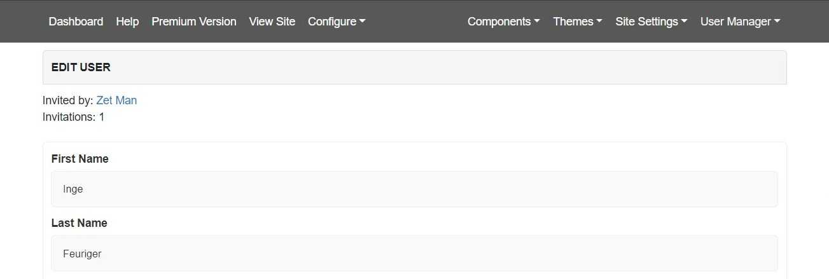Click the Last Name label
The width and height of the screenshot is (829, 279).
point(79,223)
